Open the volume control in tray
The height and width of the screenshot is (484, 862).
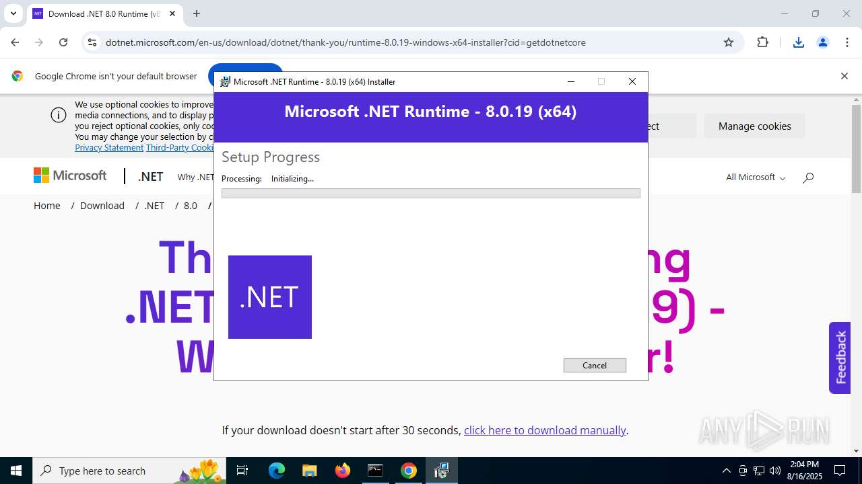775,471
